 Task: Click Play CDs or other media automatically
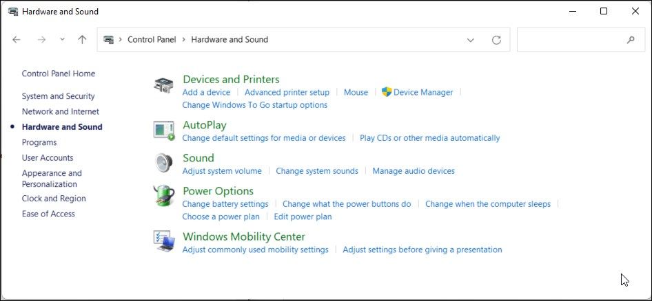point(430,138)
